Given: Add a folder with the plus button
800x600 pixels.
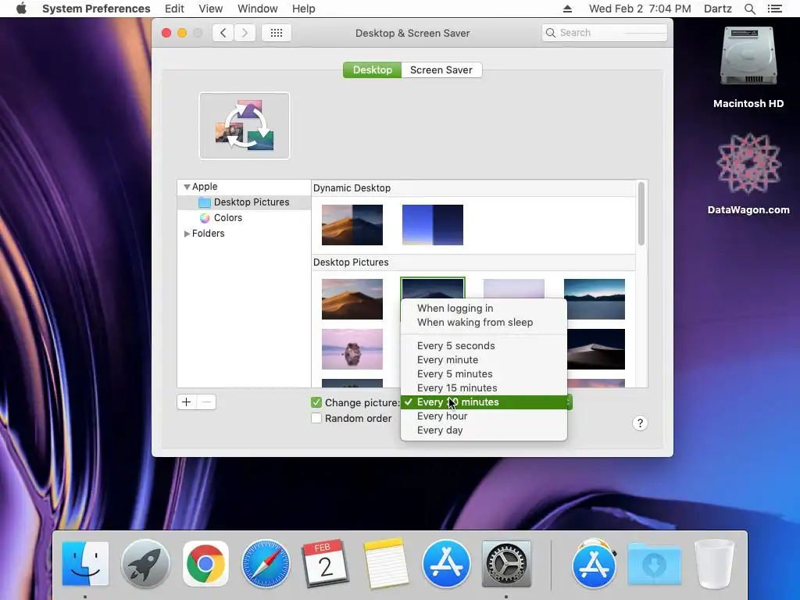Looking at the screenshot, I should click(186, 402).
